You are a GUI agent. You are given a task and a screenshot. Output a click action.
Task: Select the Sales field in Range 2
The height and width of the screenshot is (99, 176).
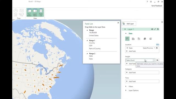[91, 56]
